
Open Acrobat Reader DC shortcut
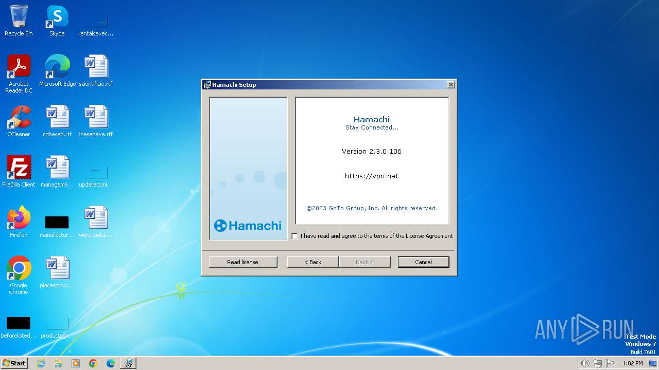click(19, 73)
